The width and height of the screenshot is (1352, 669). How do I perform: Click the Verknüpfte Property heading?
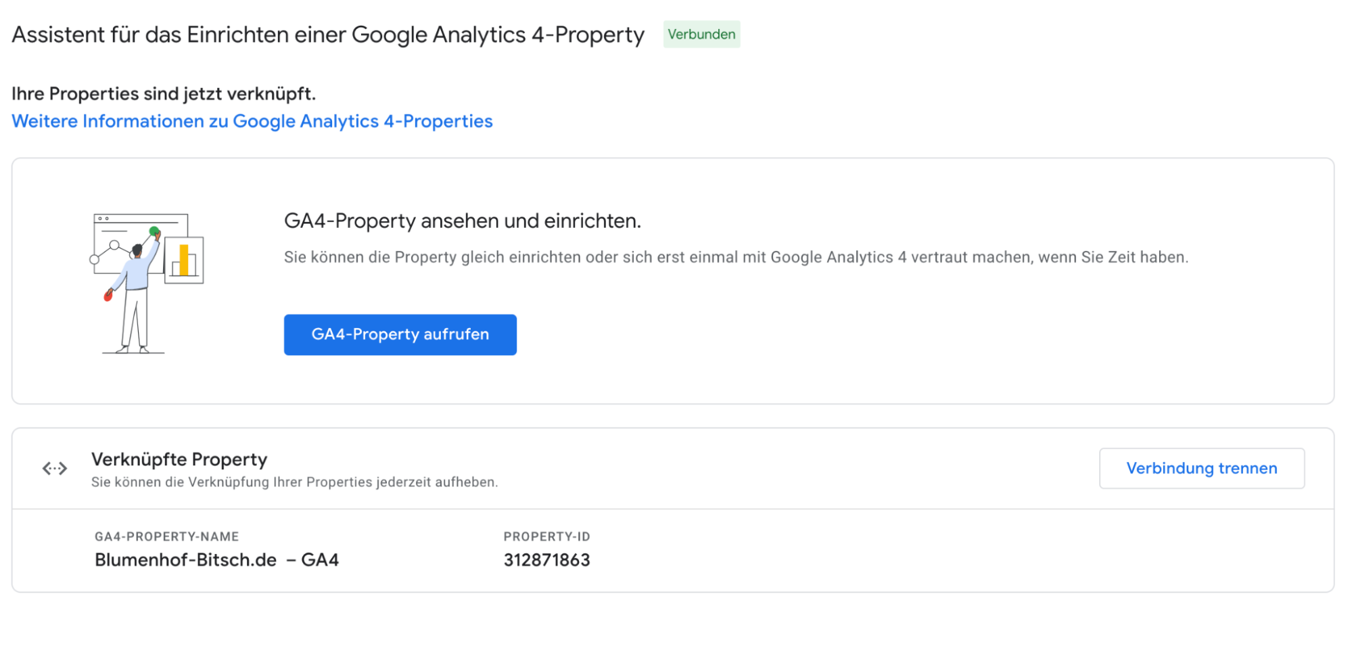[x=179, y=459]
